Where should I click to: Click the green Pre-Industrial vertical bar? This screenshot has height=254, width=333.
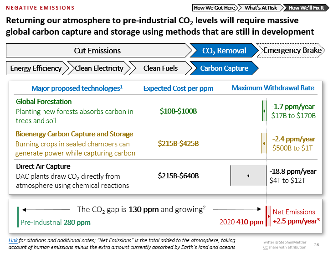pos(17,217)
